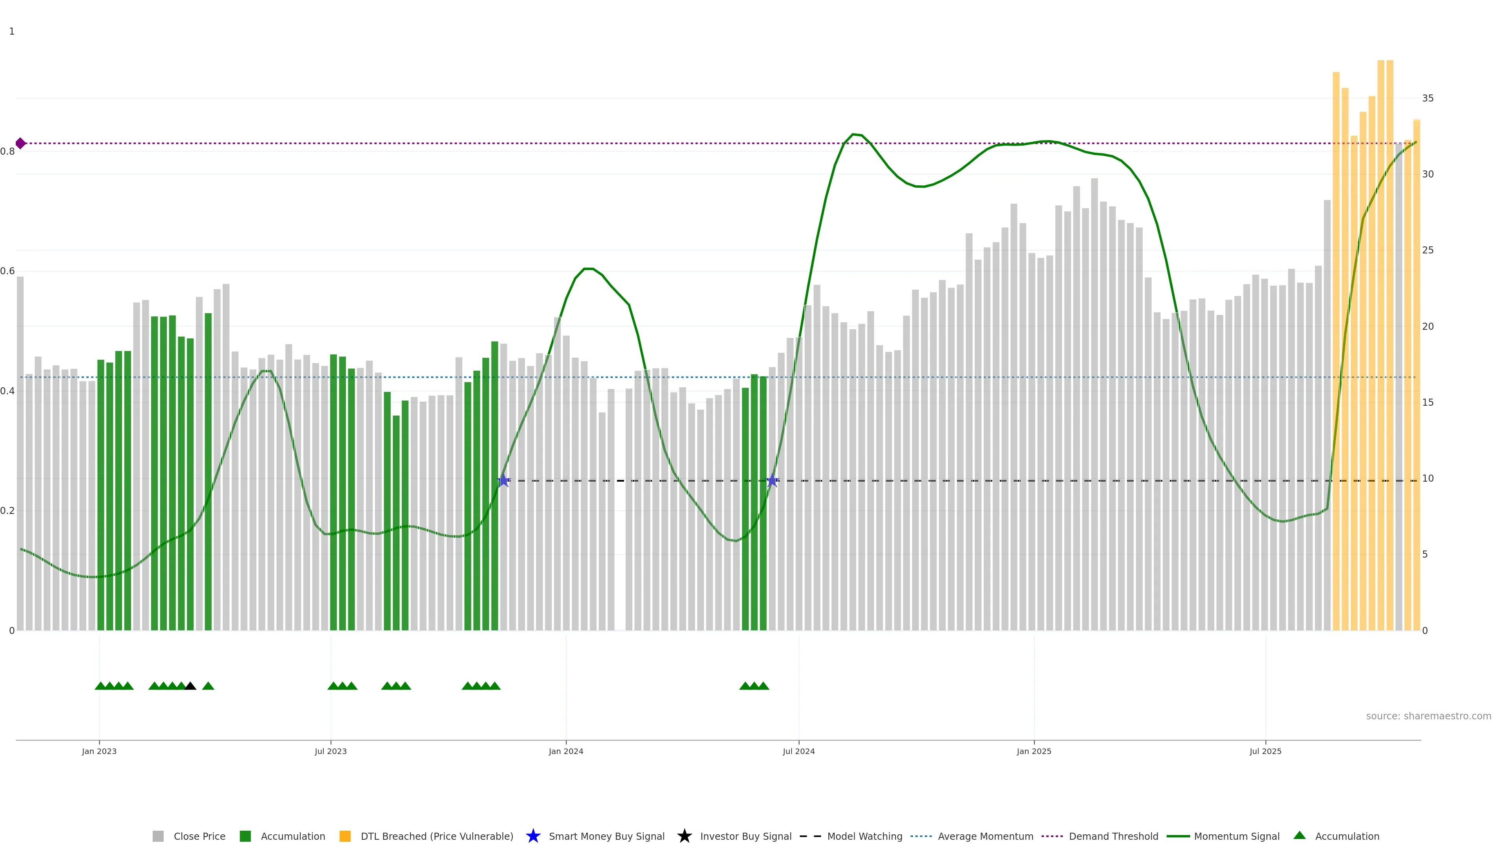Click the green triangle legend icon

click(1299, 835)
